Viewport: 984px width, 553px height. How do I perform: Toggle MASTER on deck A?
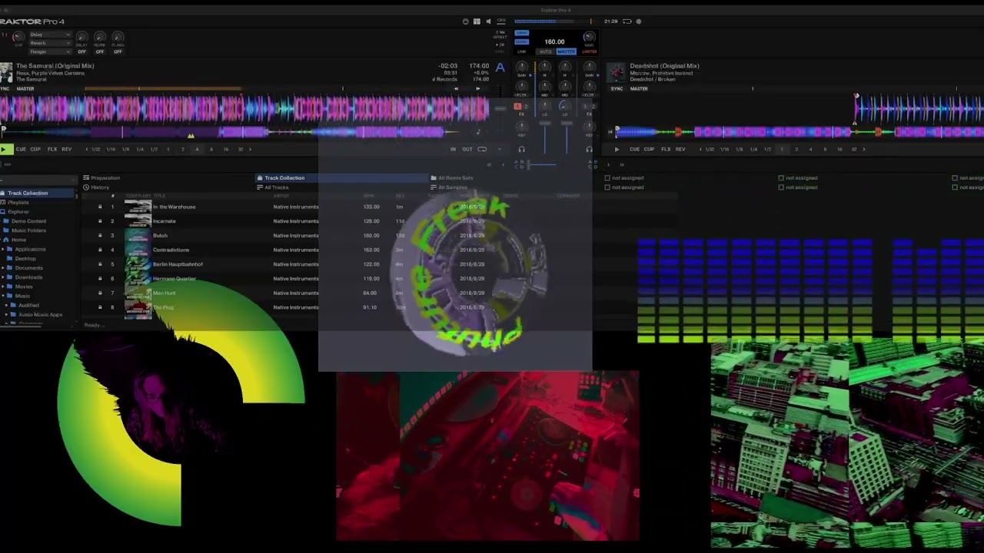tap(25, 89)
